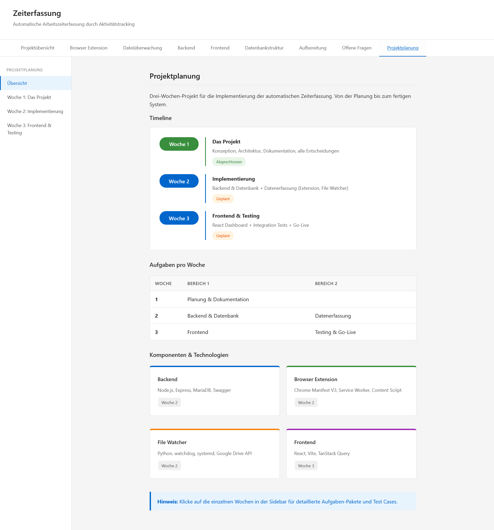This screenshot has width=494, height=530.
Task: Click the Abgeschlossen status label
Action: point(229,162)
